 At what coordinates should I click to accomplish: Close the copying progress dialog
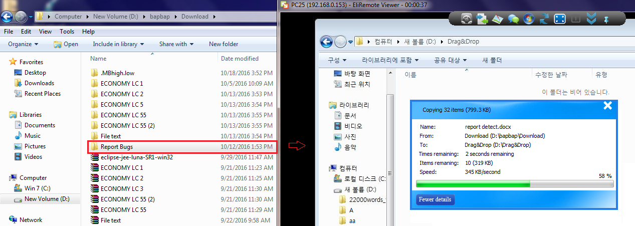[607, 105]
